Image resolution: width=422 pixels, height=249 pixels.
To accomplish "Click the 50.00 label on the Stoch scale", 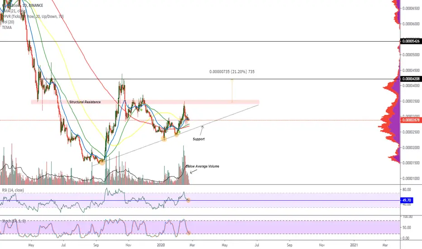I will click(x=407, y=227).
